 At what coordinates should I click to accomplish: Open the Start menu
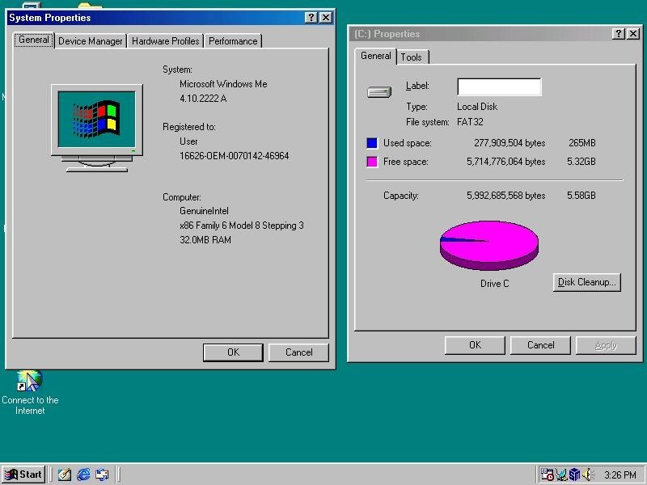[x=23, y=474]
